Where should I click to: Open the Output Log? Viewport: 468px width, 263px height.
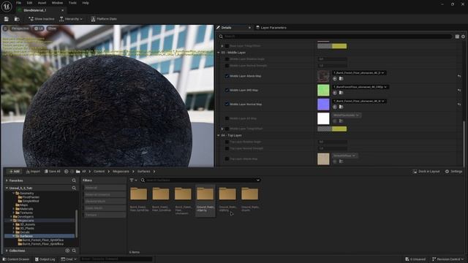point(45,259)
